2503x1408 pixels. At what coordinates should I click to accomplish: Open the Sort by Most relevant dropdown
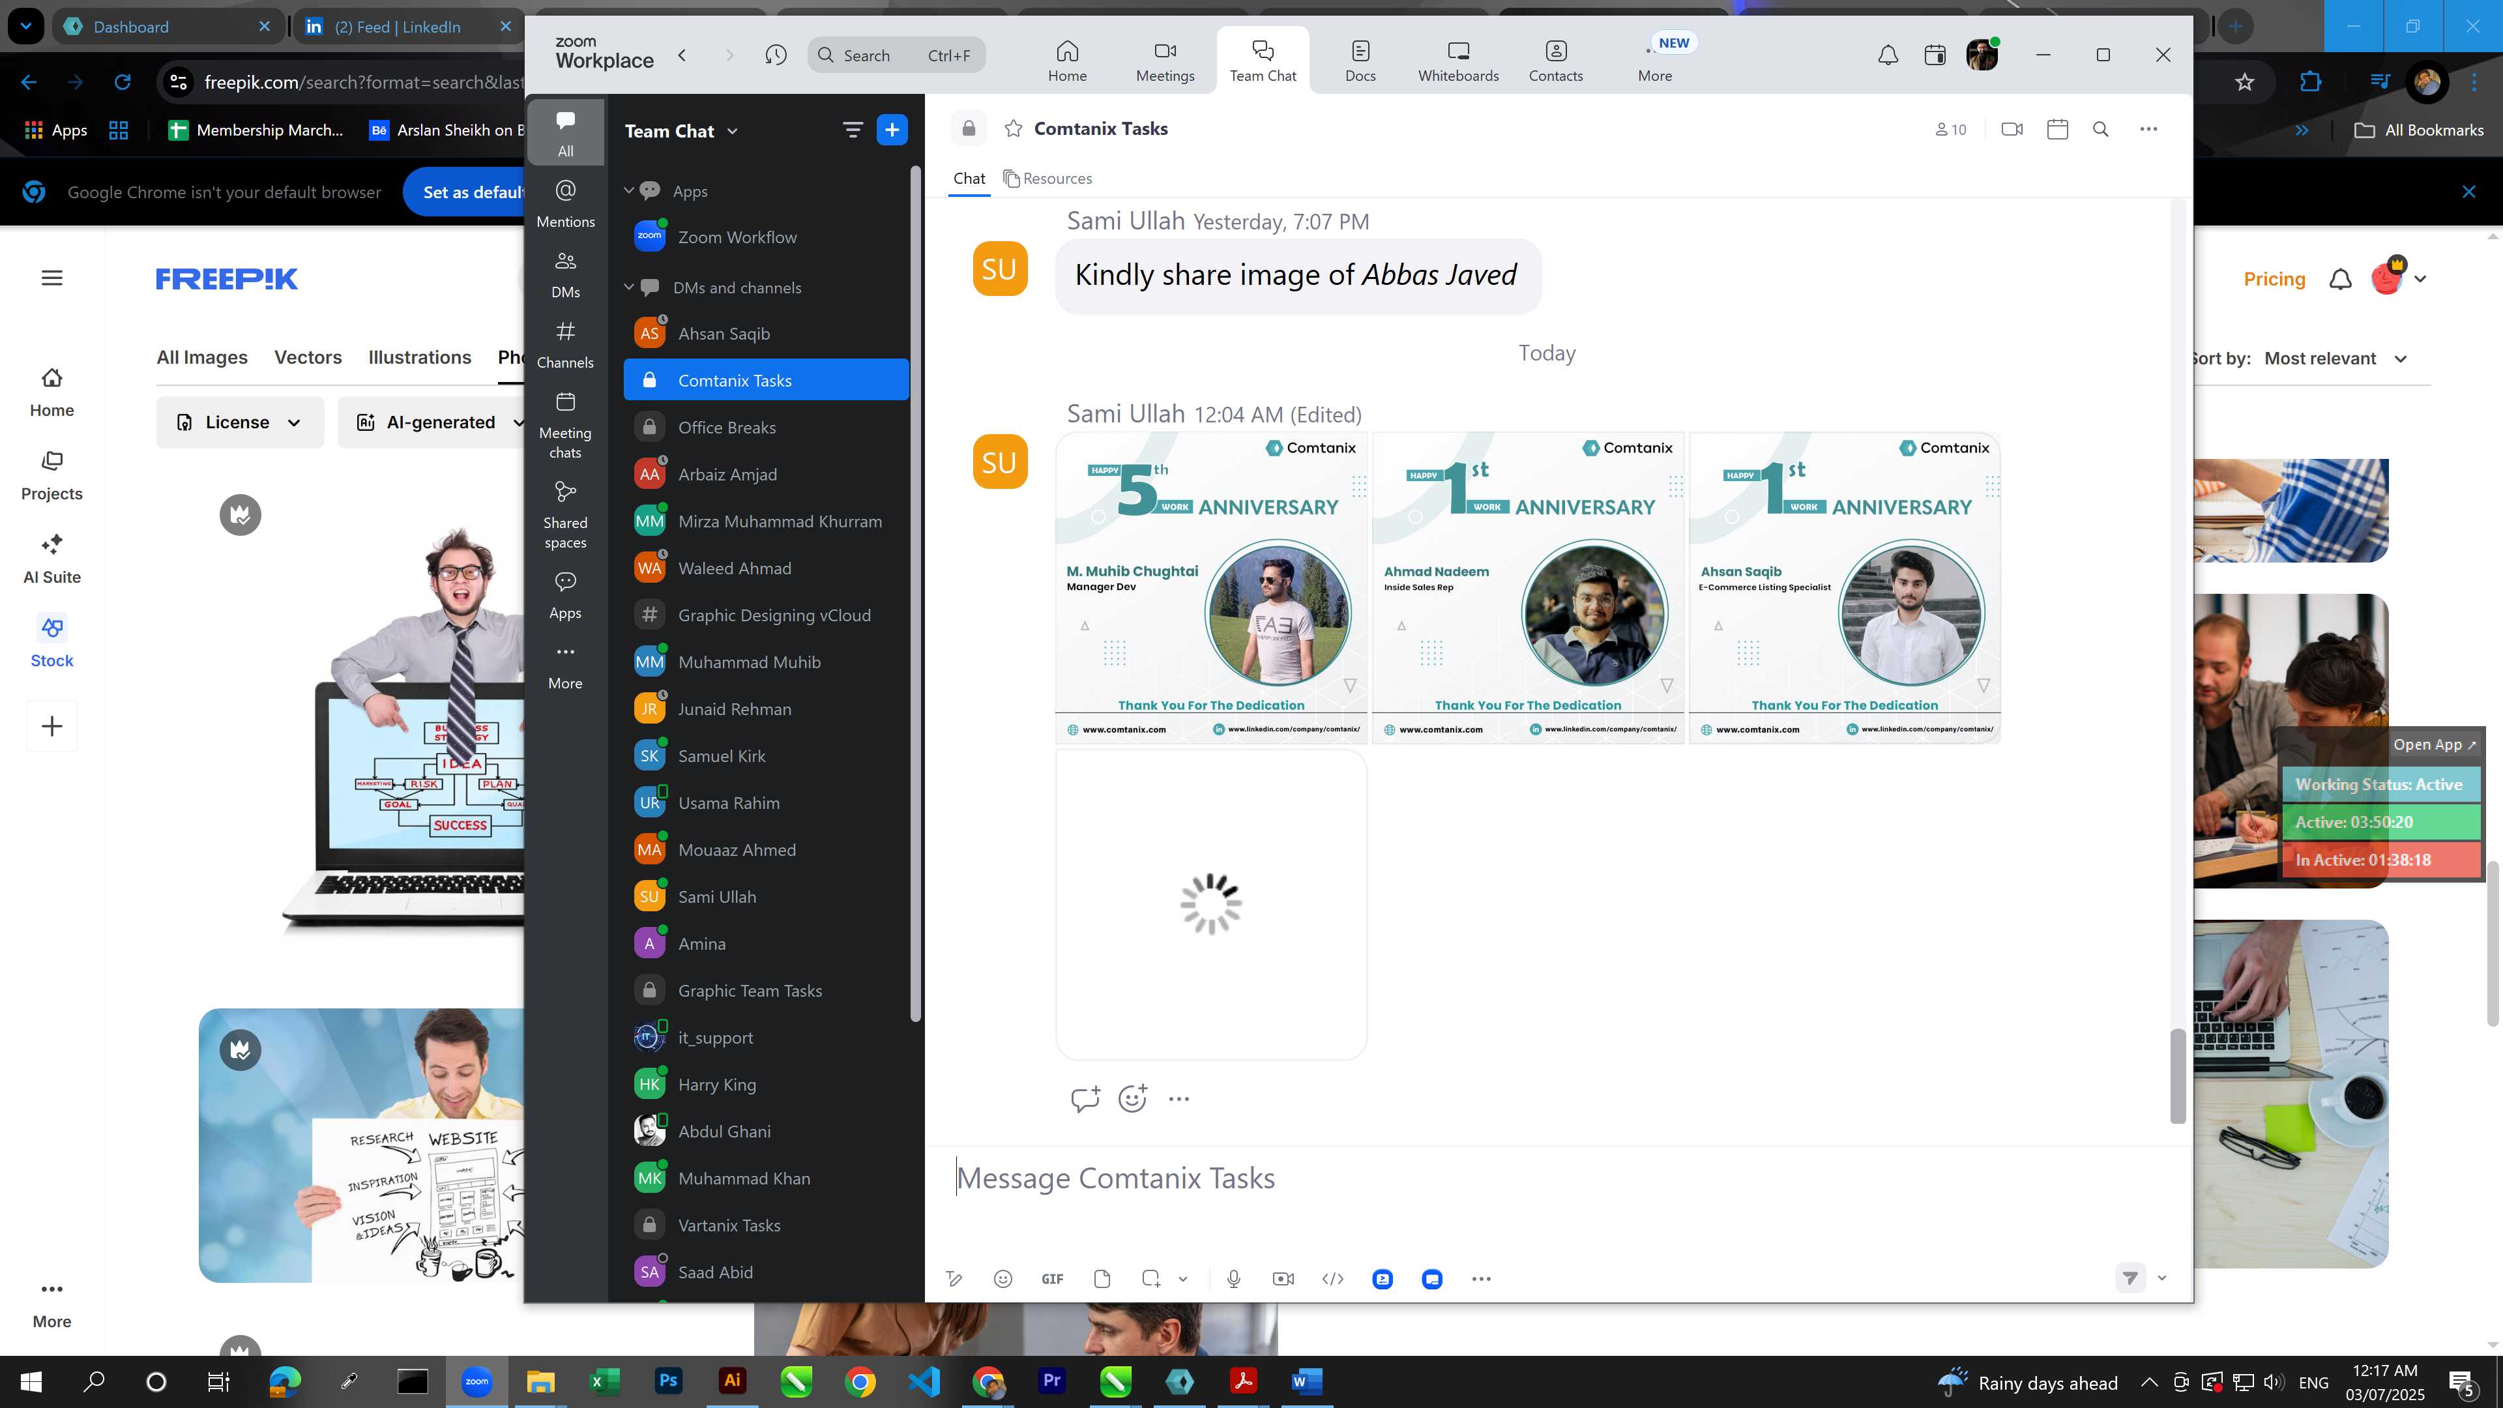click(2336, 359)
